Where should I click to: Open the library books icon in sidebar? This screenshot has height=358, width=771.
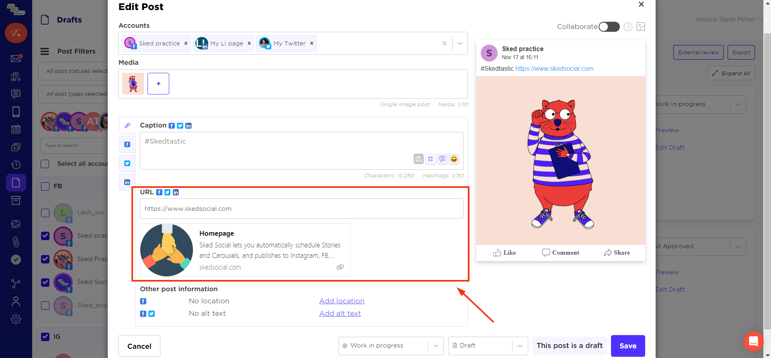(x=16, y=76)
